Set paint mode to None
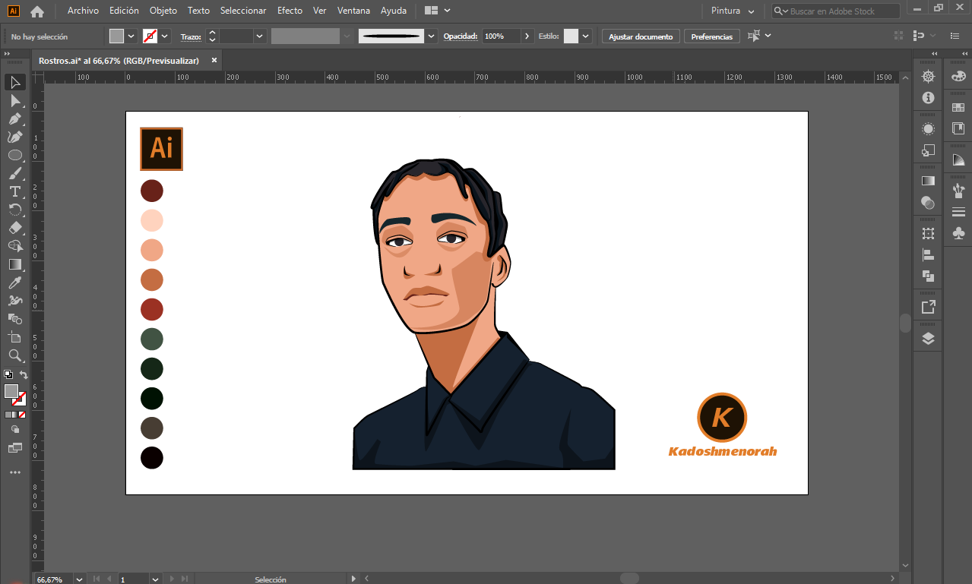Viewport: 972px width, 584px height. click(x=22, y=415)
